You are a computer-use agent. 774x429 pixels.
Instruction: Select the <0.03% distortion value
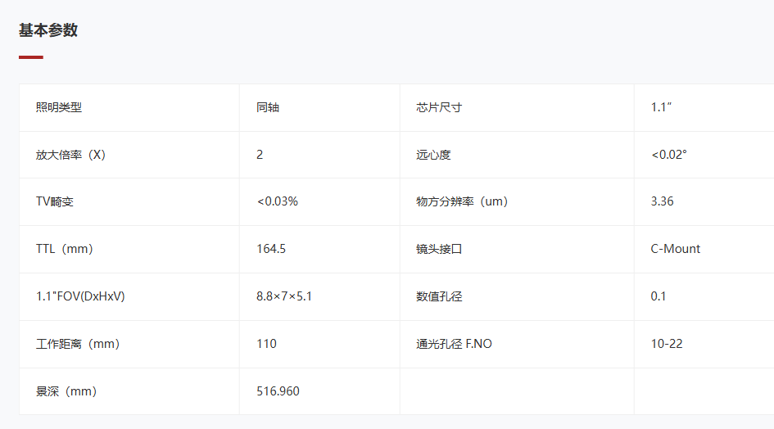278,201
